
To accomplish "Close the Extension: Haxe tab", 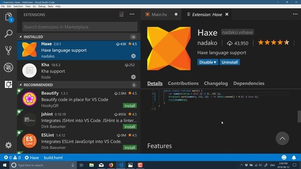I will (x=227, y=15).
